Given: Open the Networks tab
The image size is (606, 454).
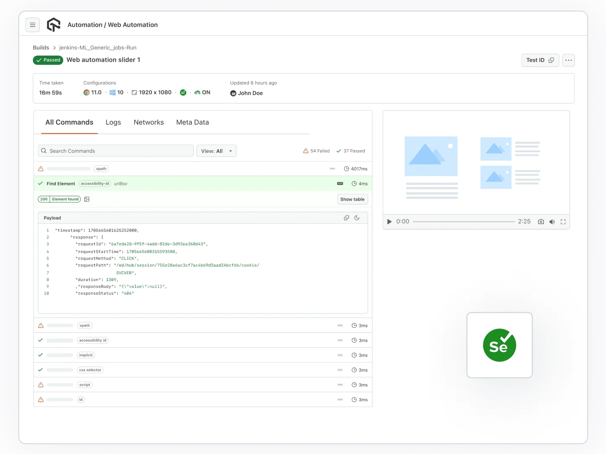Looking at the screenshot, I should point(149,122).
